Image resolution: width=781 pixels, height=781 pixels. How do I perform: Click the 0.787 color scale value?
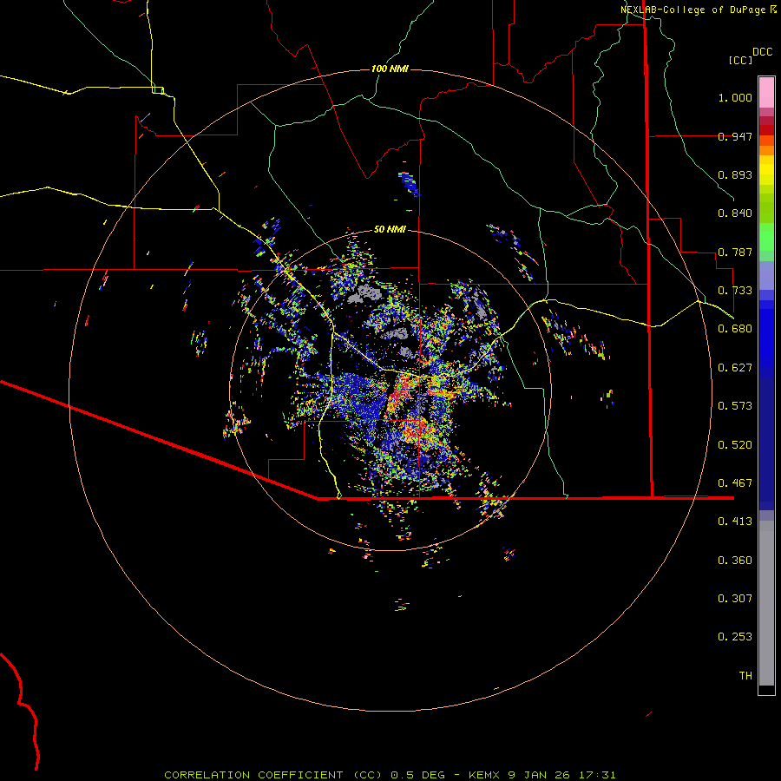coord(735,252)
